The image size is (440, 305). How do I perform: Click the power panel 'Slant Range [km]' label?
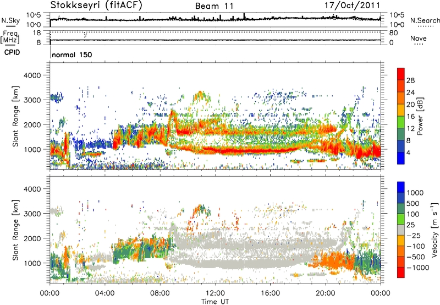coord(15,116)
